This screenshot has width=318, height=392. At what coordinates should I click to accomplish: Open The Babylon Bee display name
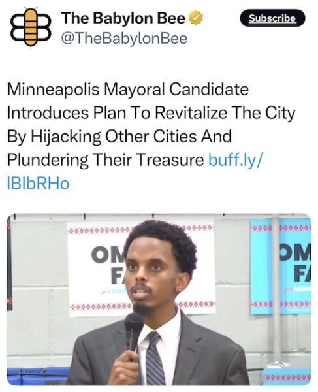tap(123, 18)
